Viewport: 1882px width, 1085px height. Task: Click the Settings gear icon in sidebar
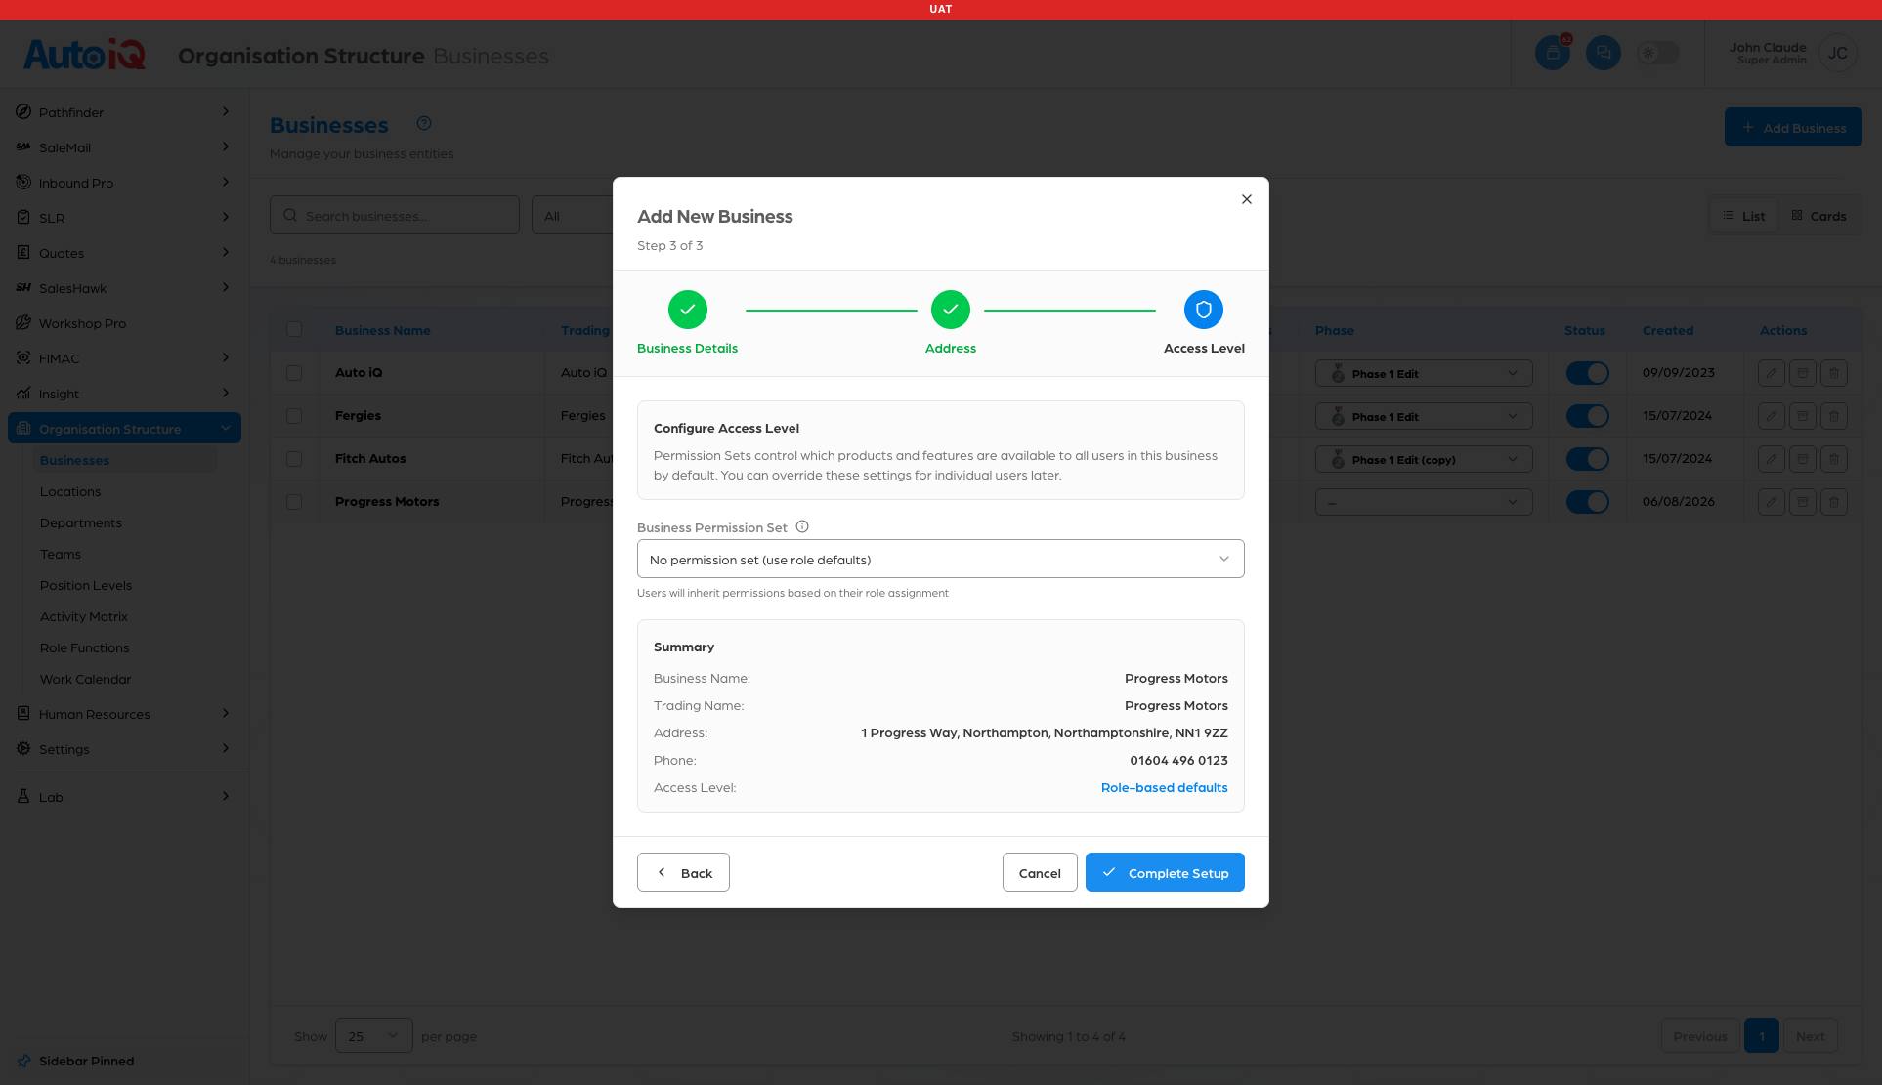click(23, 749)
